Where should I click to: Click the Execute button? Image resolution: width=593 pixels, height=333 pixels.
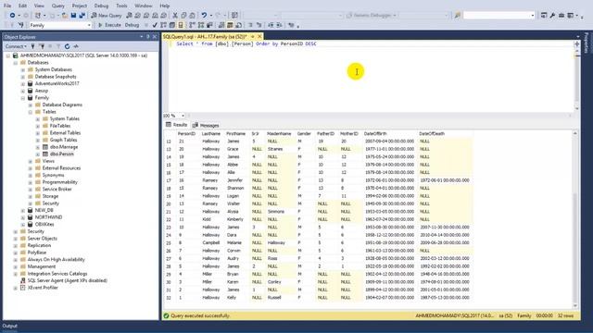[109, 25]
